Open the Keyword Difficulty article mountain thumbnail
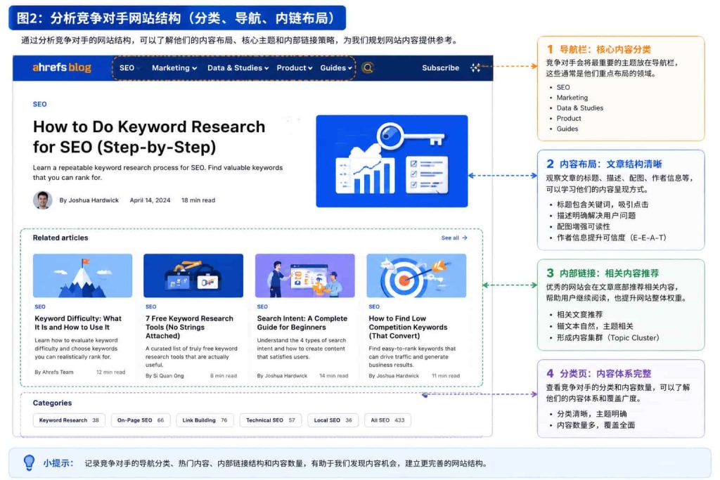720x480 pixels. click(x=83, y=275)
